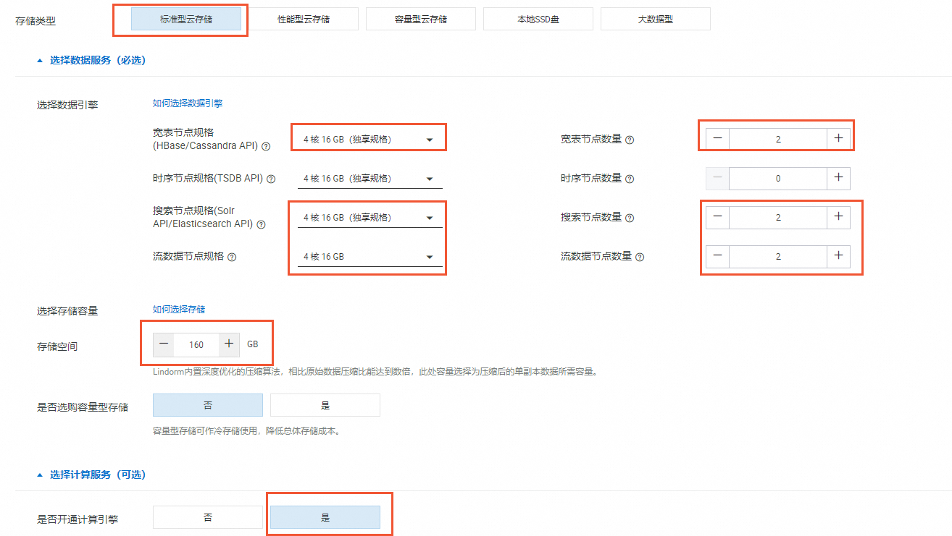Open 如何选择存储 help link
This screenshot has height=536, width=952.
[179, 310]
